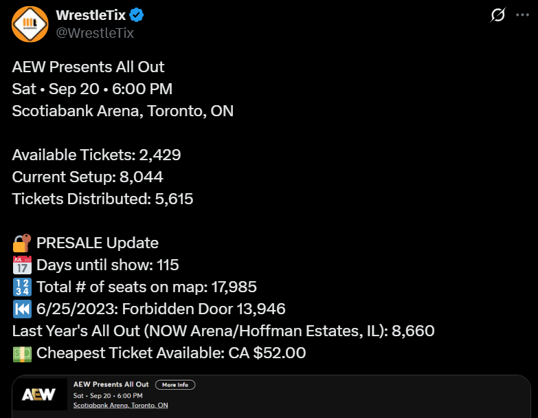Open the three-dot more options menu
Viewport: 538px width, 418px height.
coord(522,15)
